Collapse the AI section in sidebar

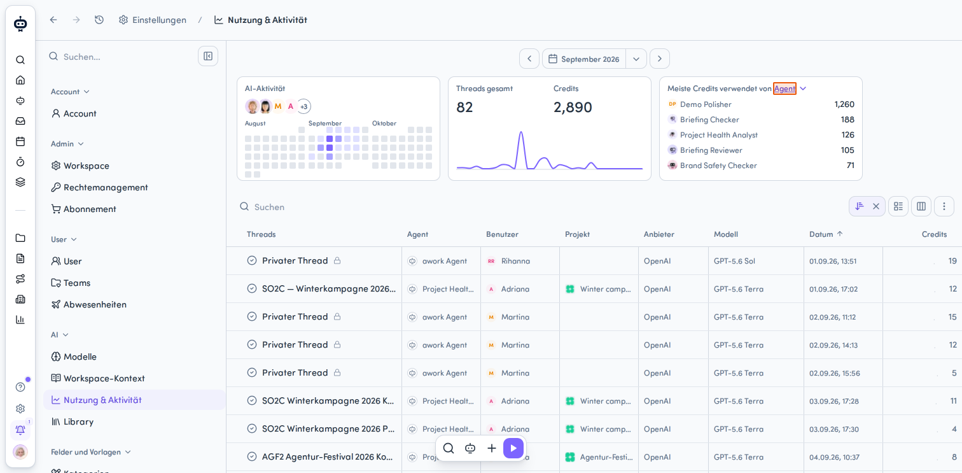pyautogui.click(x=60, y=335)
